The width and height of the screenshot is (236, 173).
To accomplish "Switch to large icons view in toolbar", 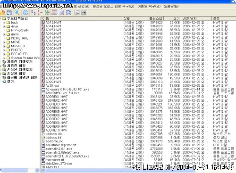I will [33, 13].
